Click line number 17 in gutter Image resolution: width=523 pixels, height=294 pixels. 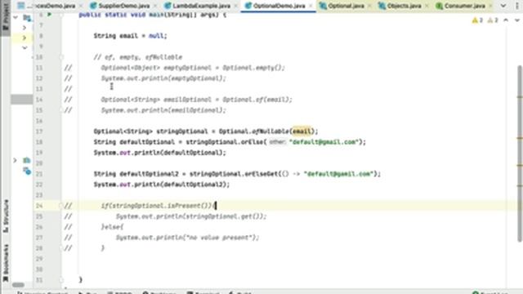click(39, 131)
